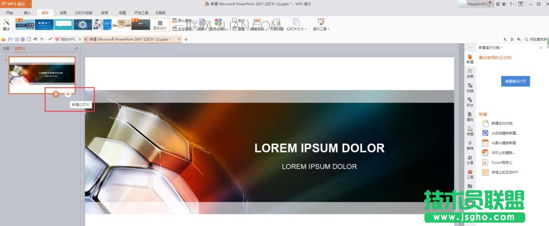Open the 新建 panel in right sidebar
This screenshot has width=549, height=226.
(x=470, y=59)
